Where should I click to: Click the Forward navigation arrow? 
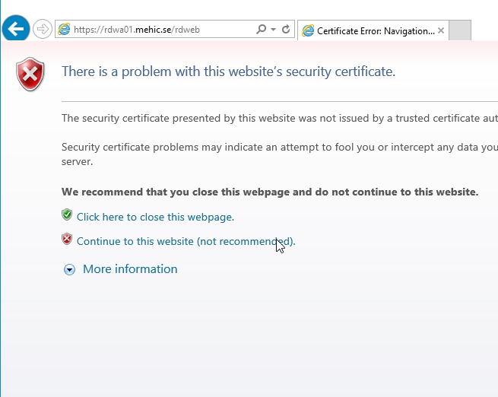click(43, 30)
